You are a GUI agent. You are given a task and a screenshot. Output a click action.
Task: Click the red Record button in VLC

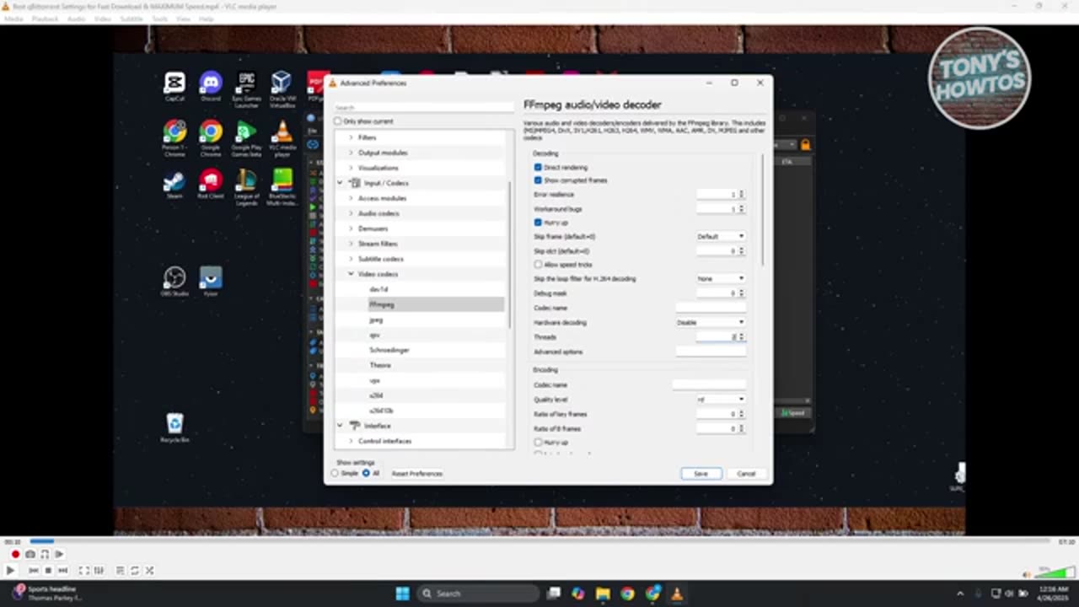click(15, 554)
